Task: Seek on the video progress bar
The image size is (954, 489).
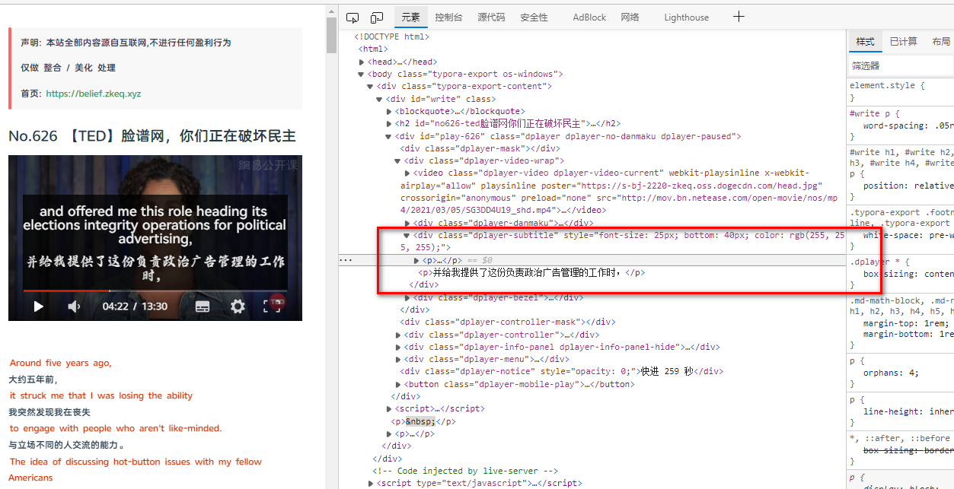Action: pyautogui.click(x=155, y=291)
